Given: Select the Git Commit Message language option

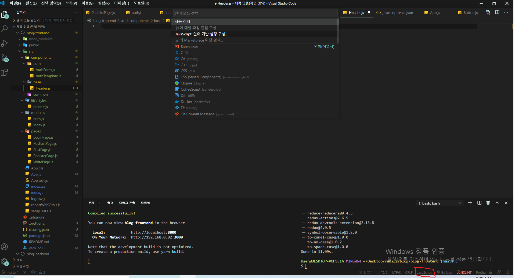Looking at the screenshot, I should (x=255, y=114).
